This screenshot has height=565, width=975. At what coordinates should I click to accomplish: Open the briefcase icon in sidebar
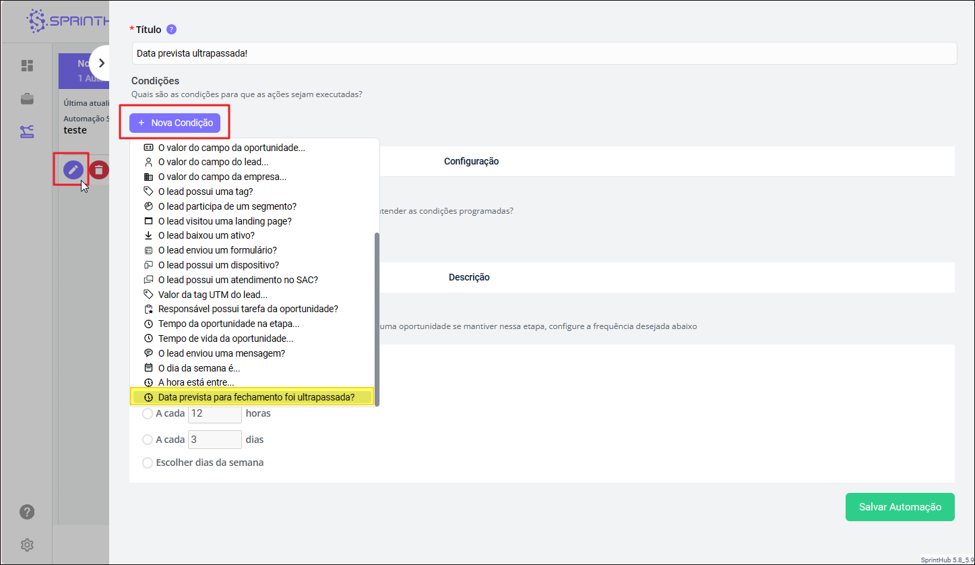click(27, 99)
